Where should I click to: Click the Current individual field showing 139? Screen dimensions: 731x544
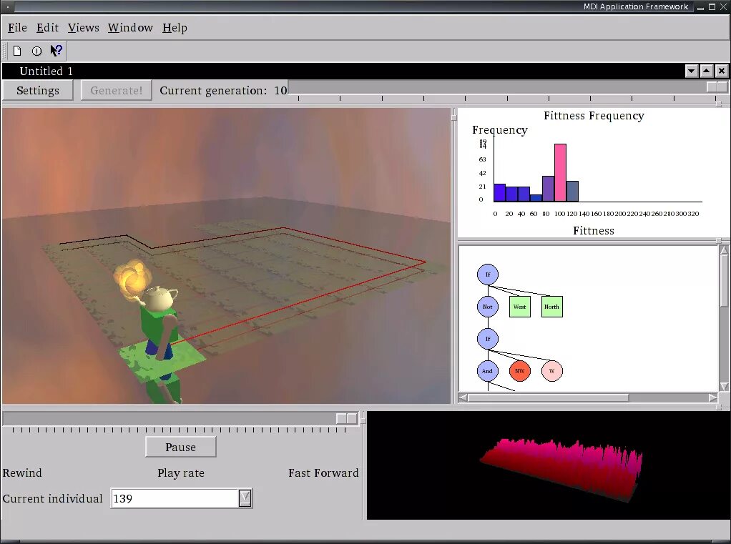point(175,498)
